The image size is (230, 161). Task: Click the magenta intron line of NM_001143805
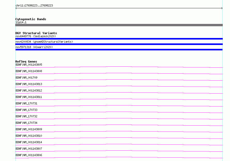click(119, 67)
